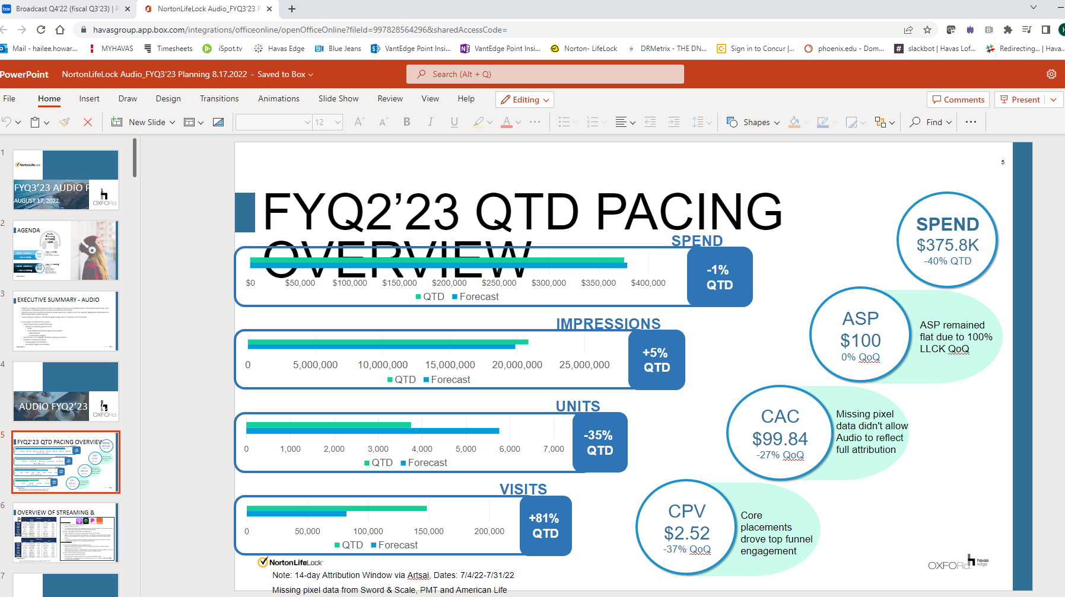Open a new browser tab
The height and width of the screenshot is (597, 1065).
click(292, 9)
